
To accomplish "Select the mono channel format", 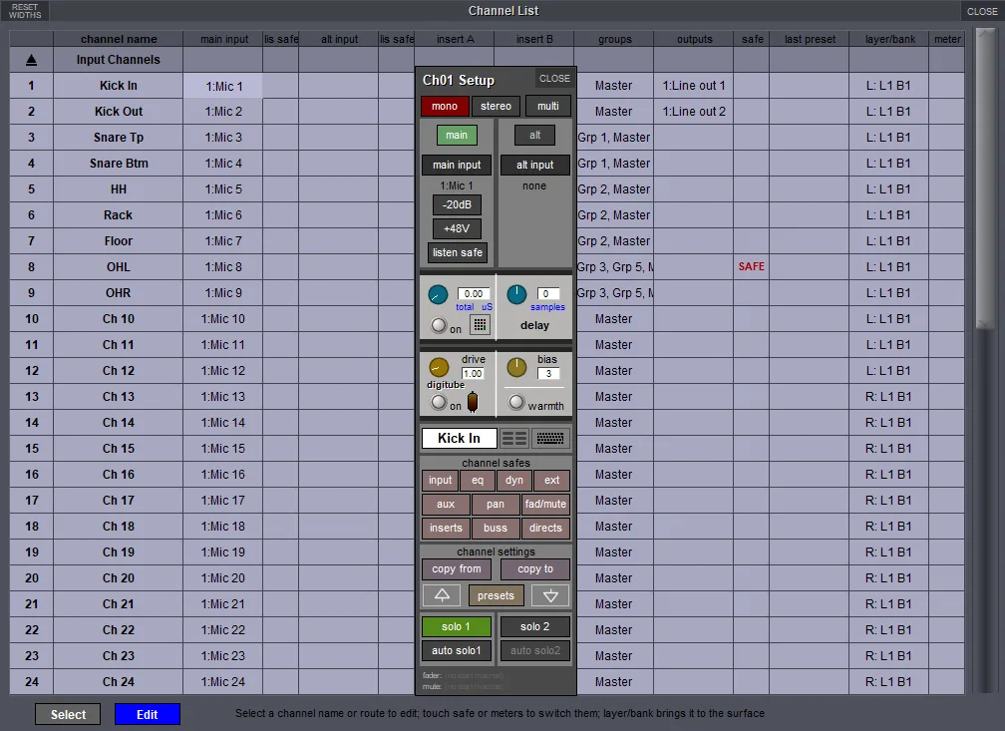I will (x=445, y=106).
